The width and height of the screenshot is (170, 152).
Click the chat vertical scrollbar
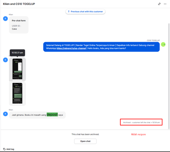[169, 76]
